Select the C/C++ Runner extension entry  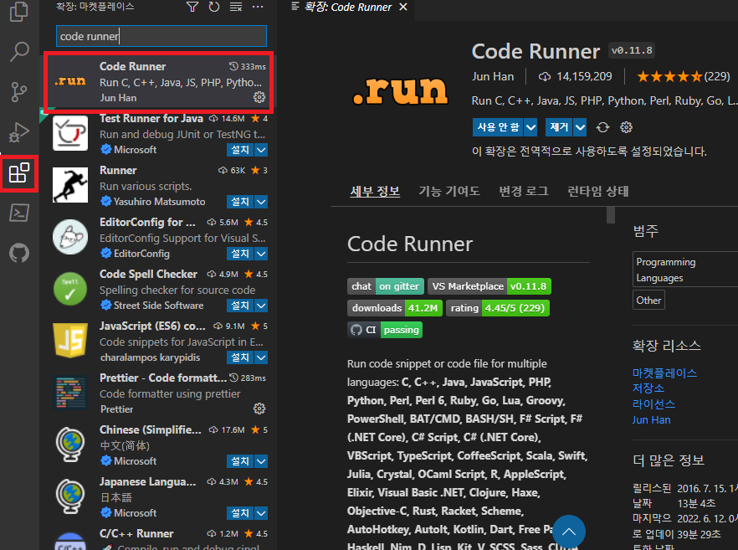coord(159,537)
